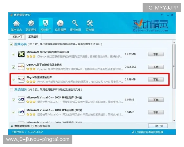Download Visual C++ 2008 SP1 (32位)
Screen dimensions: 184x147
[x=156, y=112]
